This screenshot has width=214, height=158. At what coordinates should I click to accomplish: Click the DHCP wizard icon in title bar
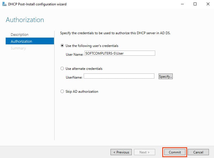point(5,4)
